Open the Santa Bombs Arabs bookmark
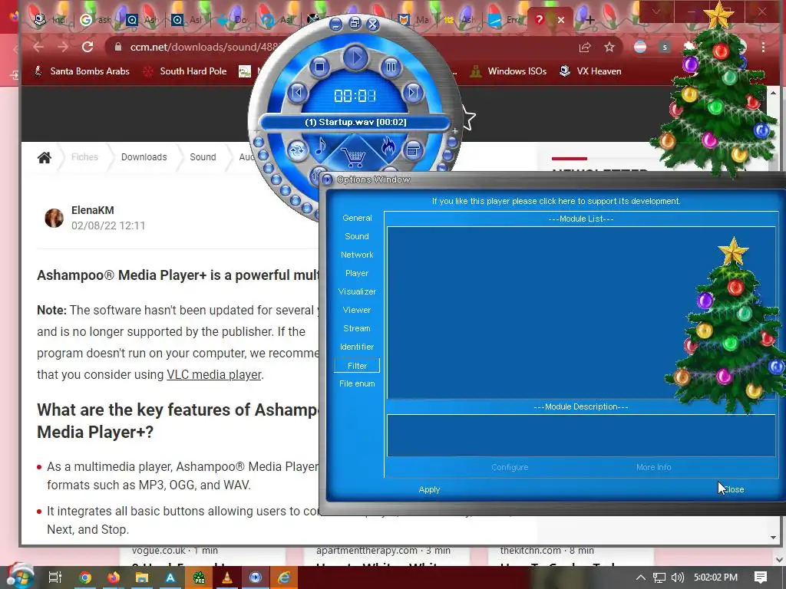 point(81,71)
